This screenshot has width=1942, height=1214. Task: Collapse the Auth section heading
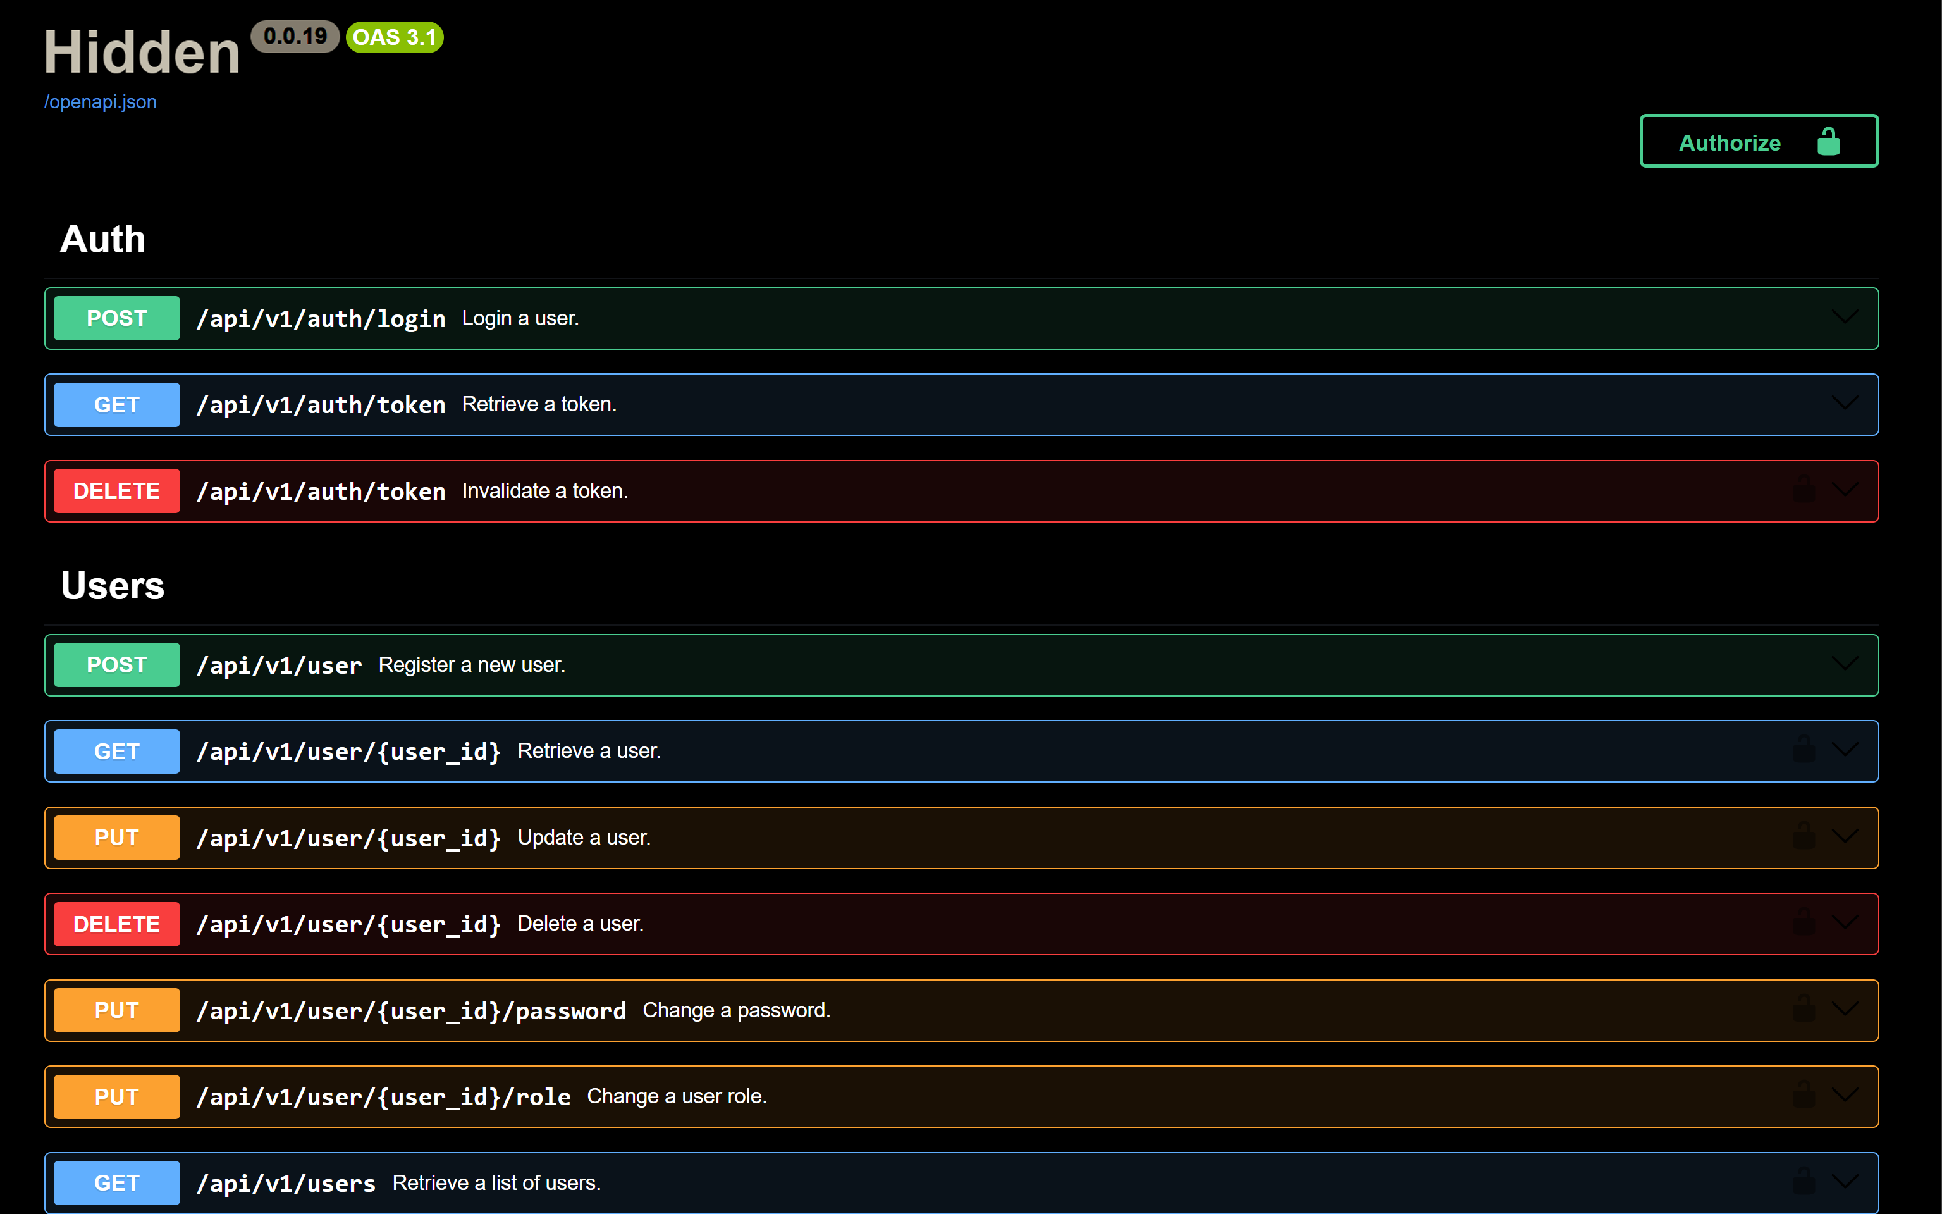pyautogui.click(x=102, y=239)
